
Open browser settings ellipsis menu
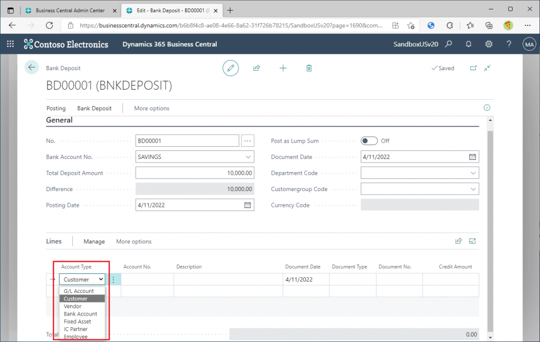click(527, 25)
